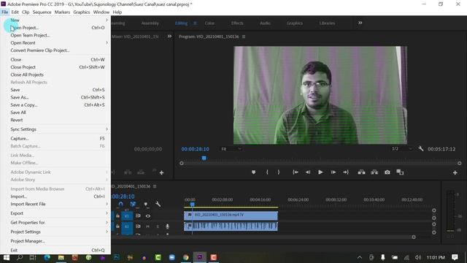467x263 pixels.
Task: Toggle A1 sync lock icon
Action: (x=138, y=226)
